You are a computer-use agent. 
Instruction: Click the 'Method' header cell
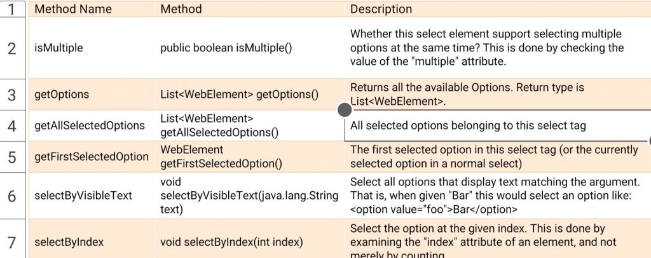[x=249, y=9]
